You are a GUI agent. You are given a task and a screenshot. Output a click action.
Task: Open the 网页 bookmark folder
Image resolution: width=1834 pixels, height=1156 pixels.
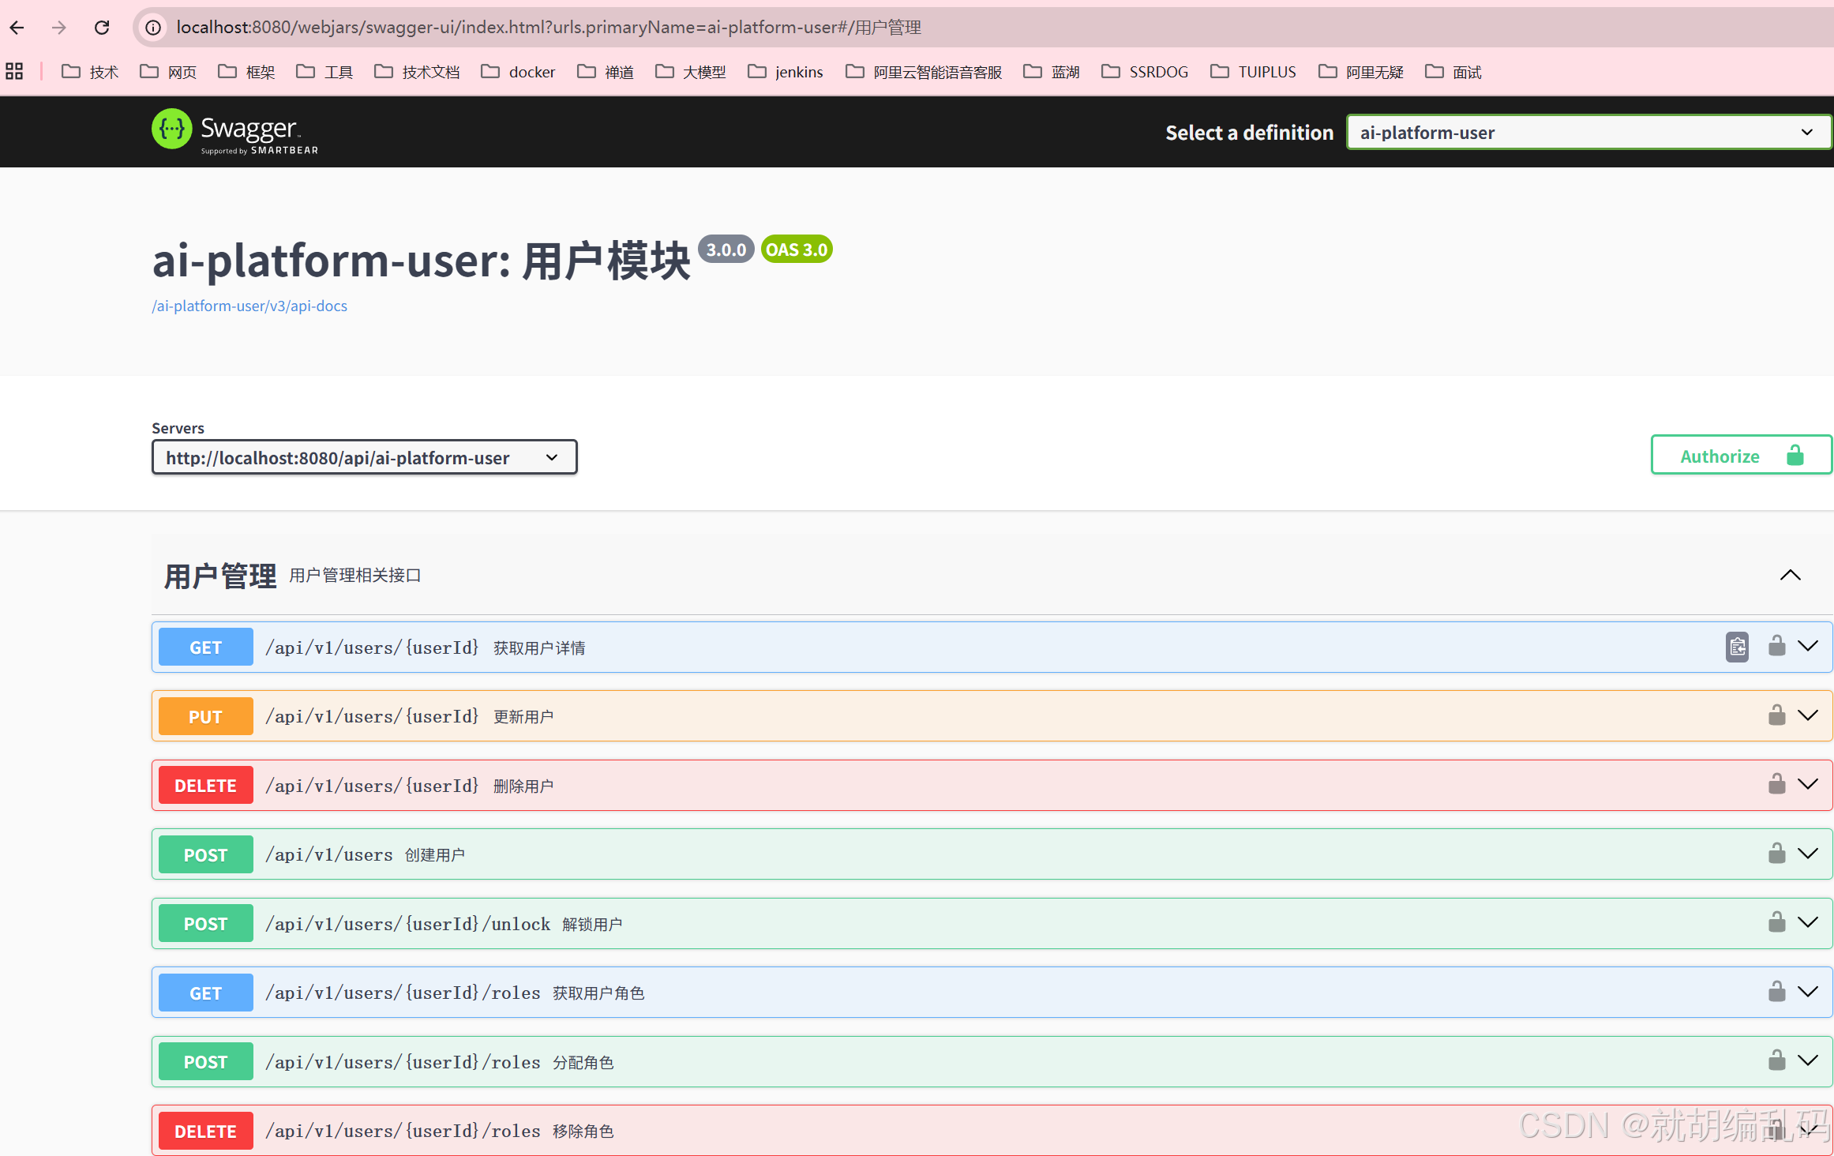coord(168,72)
